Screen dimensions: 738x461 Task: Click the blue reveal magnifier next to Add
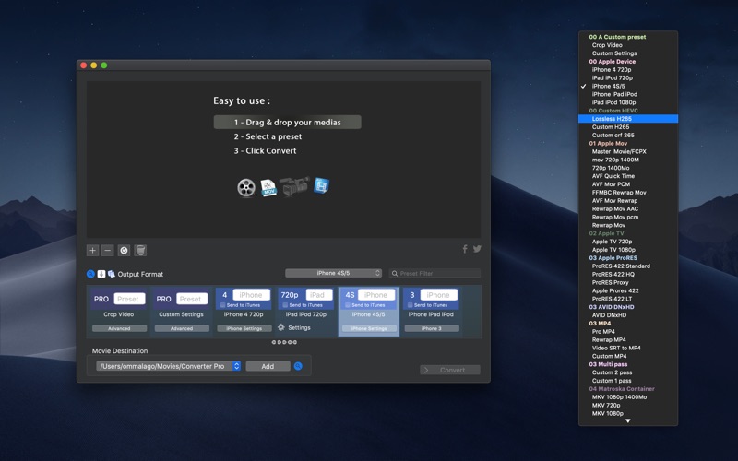pyautogui.click(x=298, y=366)
